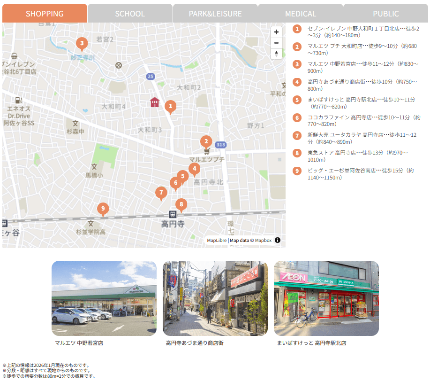This screenshot has height=382, width=430.
Task: Click the 馬橋小 school icon
Action: (94, 167)
